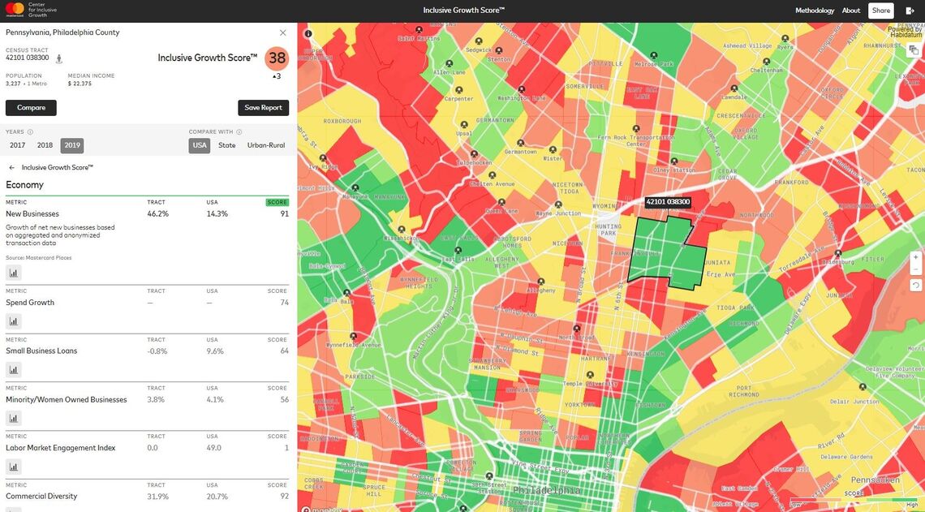
Task: Expand the Labor Market Engagement Index row
Action: 148,448
